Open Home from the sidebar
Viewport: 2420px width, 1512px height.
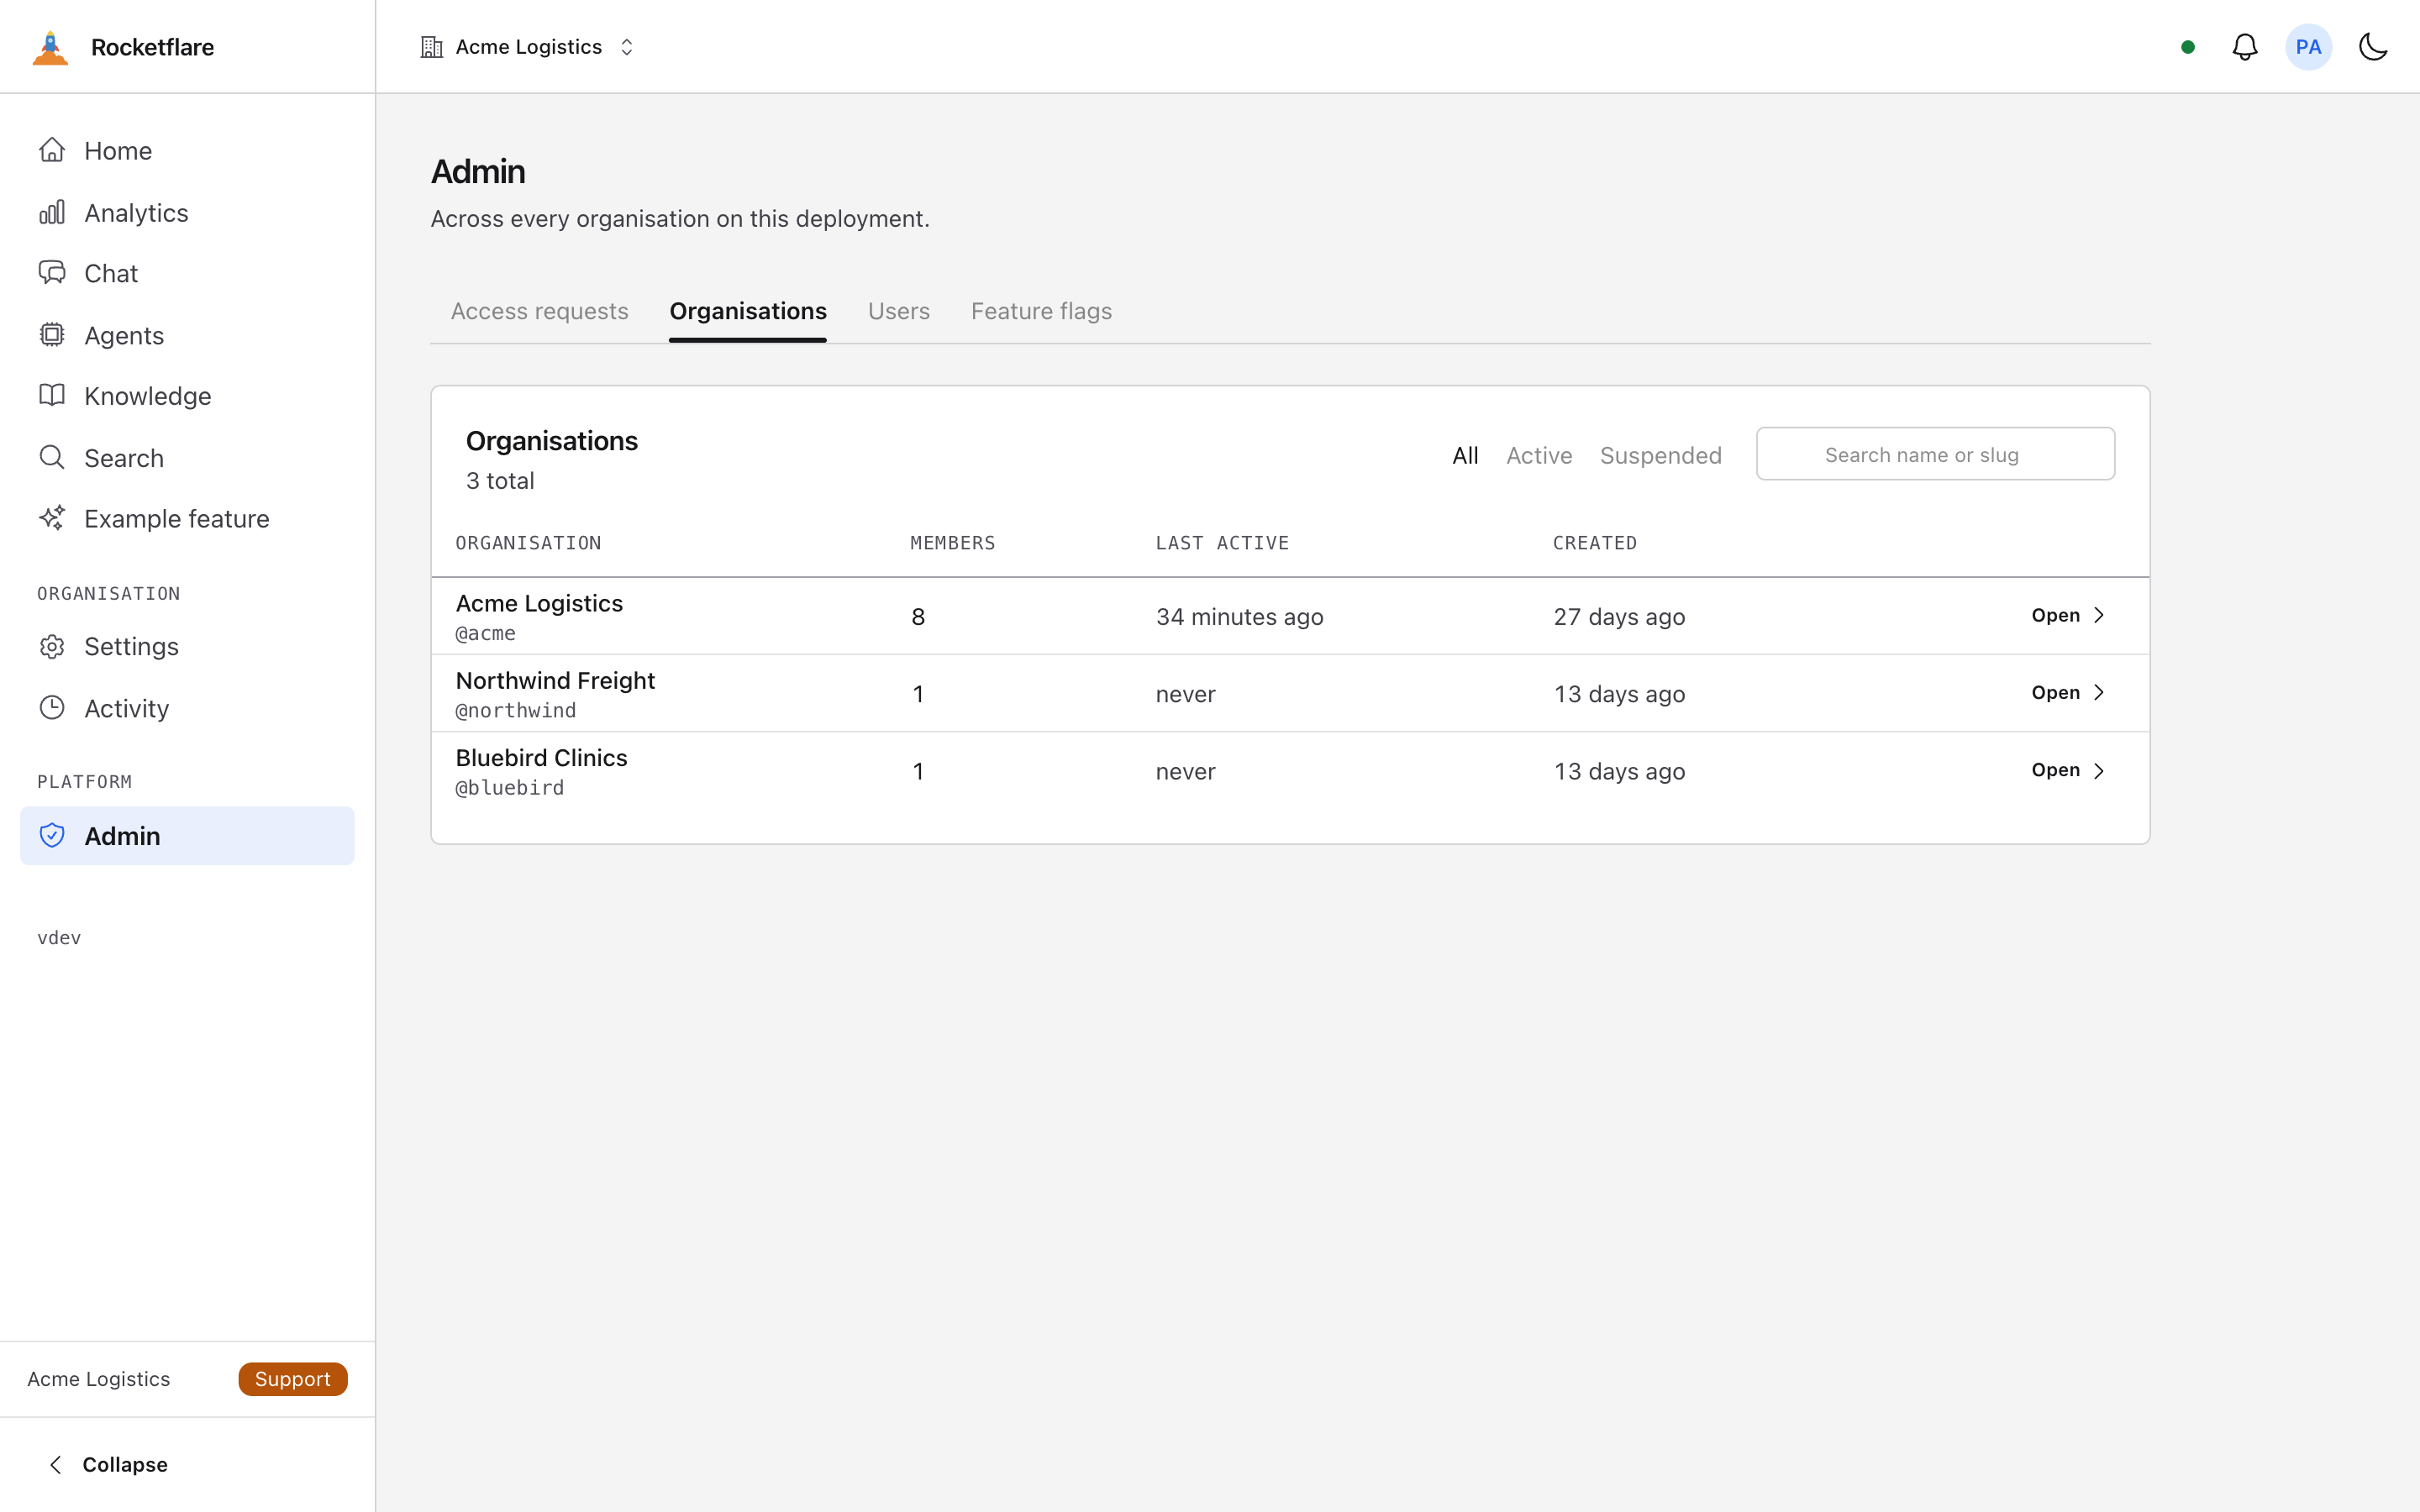[x=187, y=151]
